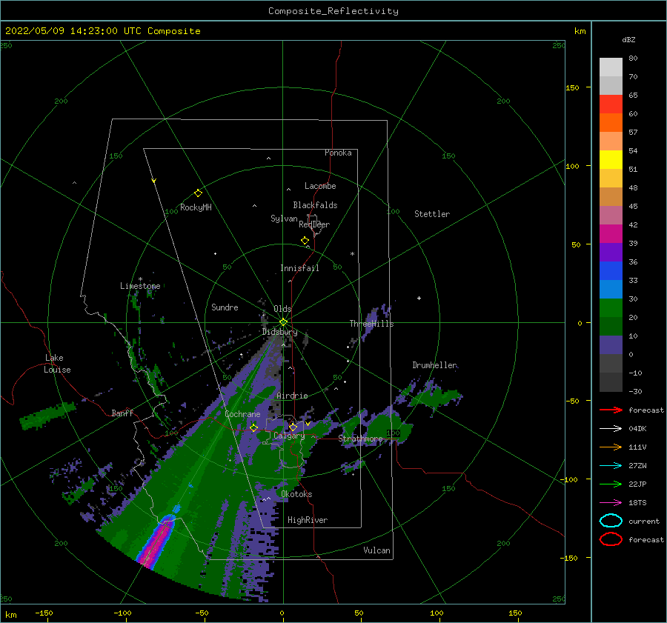
Task: Click the red forecast arrow in legend
Action: tap(611, 410)
